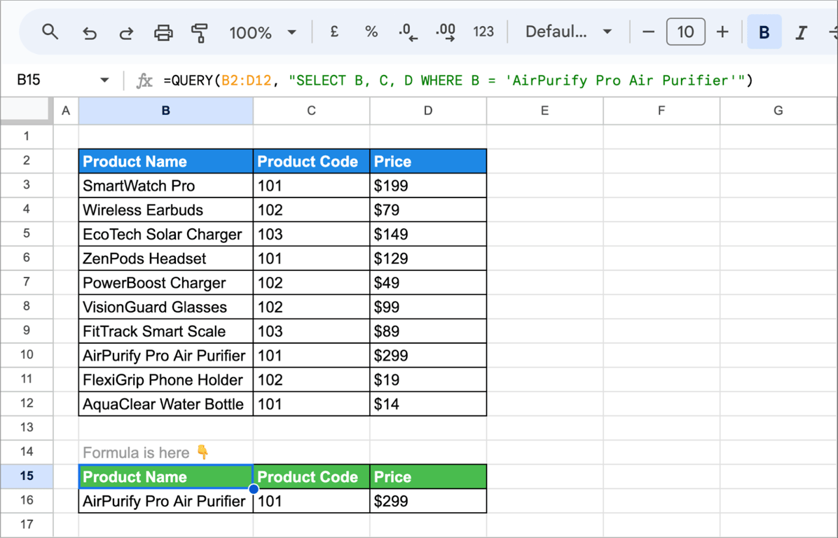This screenshot has width=838, height=538.
Task: Select the paint format tool
Action: 200,33
